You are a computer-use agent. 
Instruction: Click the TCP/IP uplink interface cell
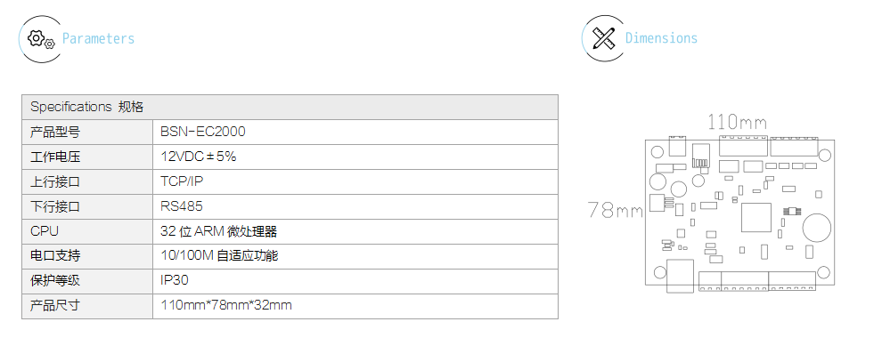[x=355, y=182]
